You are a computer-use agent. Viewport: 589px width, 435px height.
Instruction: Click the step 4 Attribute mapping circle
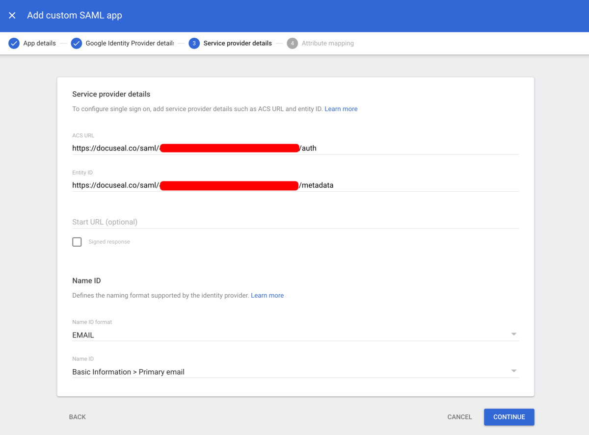coord(292,43)
